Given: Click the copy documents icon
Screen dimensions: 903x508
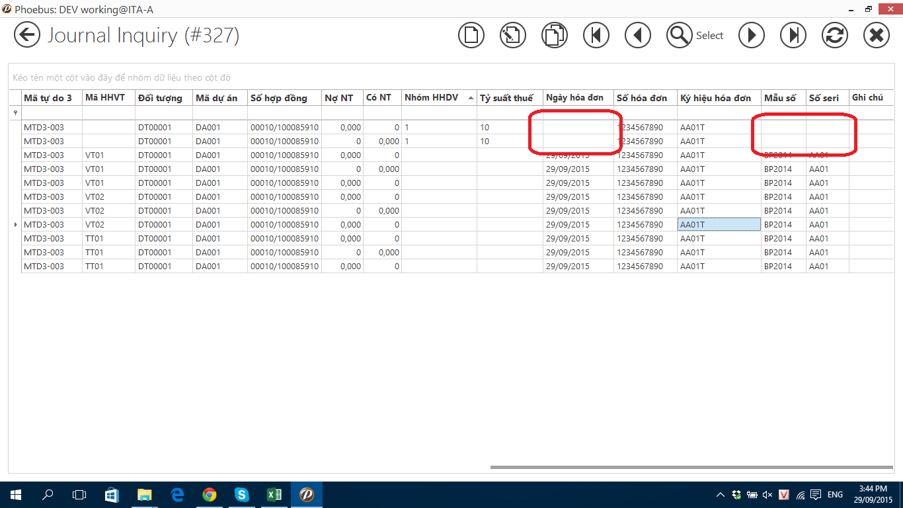Looking at the screenshot, I should coord(554,35).
